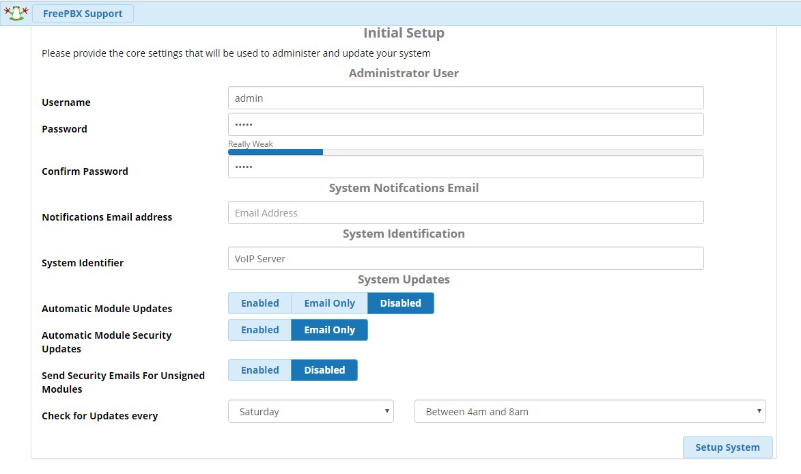Click the Setup System button
The width and height of the screenshot is (801, 474).
(x=727, y=447)
